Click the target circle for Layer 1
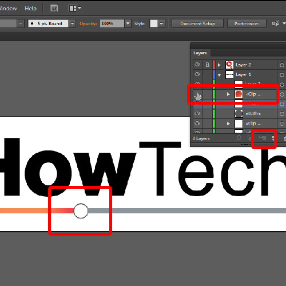286x286 pixels. pyautogui.click(x=282, y=75)
